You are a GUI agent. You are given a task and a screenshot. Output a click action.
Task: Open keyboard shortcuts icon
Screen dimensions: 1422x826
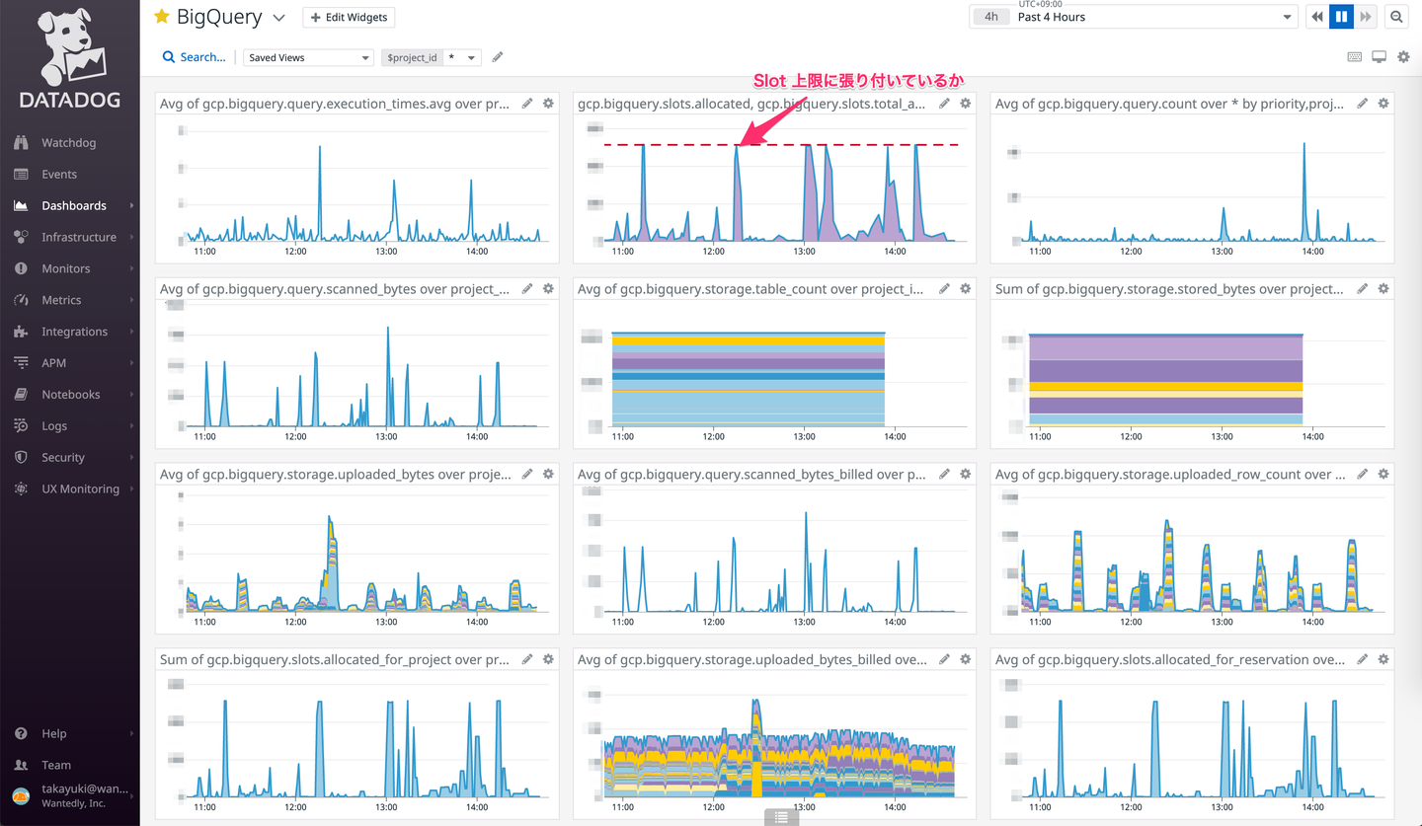click(x=1355, y=57)
